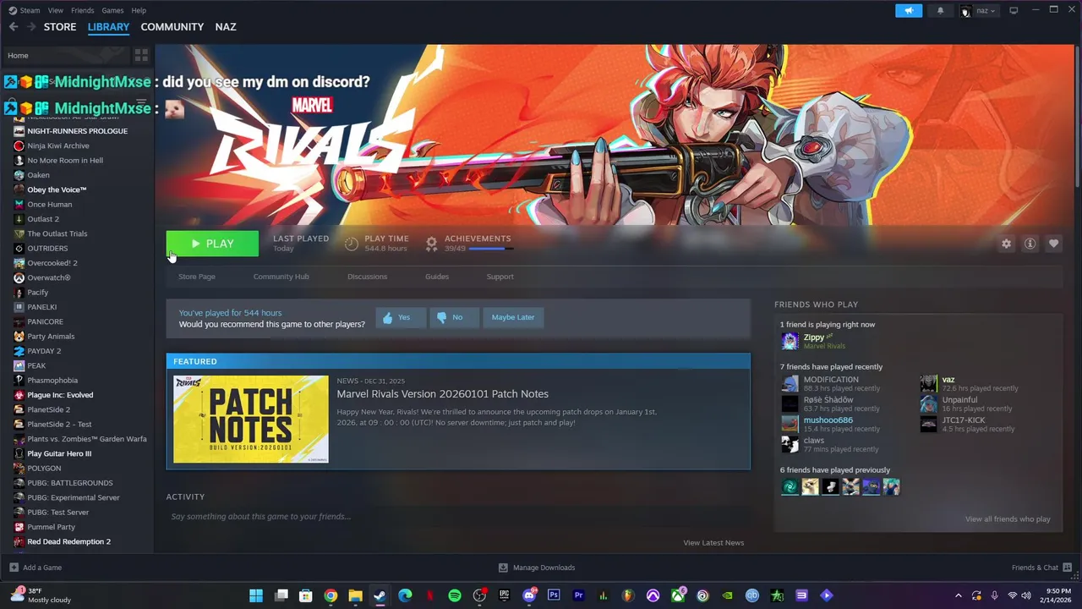Open the Community Hub link
The height and width of the screenshot is (609, 1082).
click(281, 277)
